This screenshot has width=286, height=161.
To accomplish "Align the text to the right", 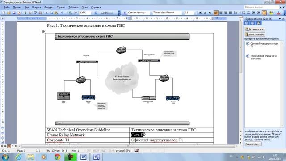I will coord(226,13).
